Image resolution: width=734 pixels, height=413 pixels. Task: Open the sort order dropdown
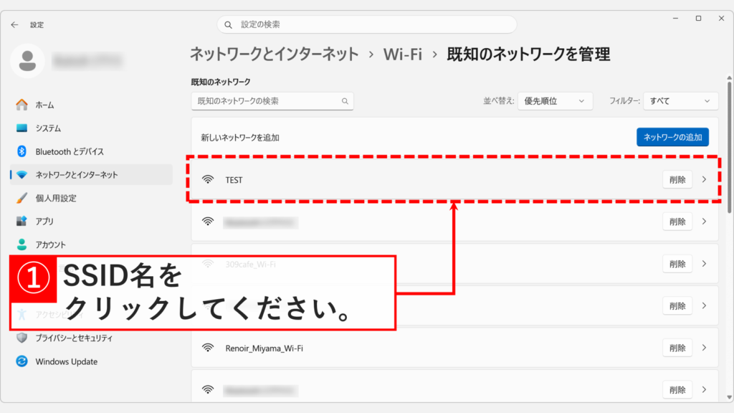click(555, 101)
